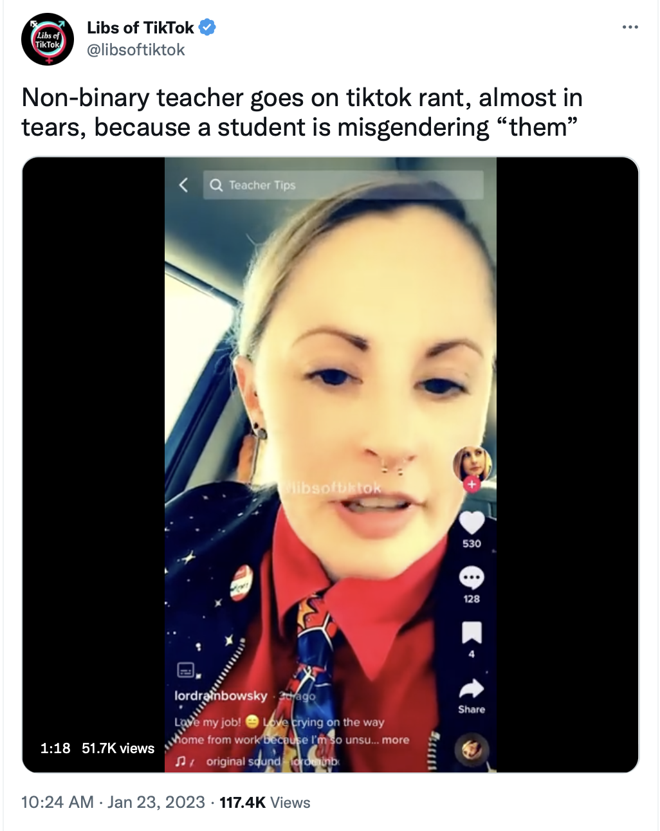
Task: Open the three-dot tweet options menu
Action: point(630,27)
